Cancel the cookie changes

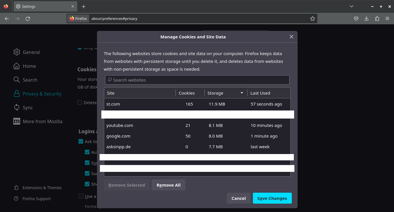(x=239, y=199)
